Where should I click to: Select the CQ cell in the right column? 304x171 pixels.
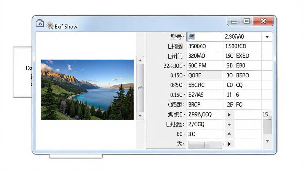(x=248, y=85)
